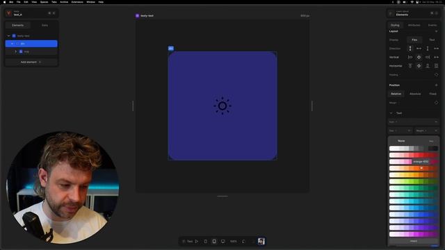
Task: Select the last Horizontal alignment icon
Action: point(436,66)
